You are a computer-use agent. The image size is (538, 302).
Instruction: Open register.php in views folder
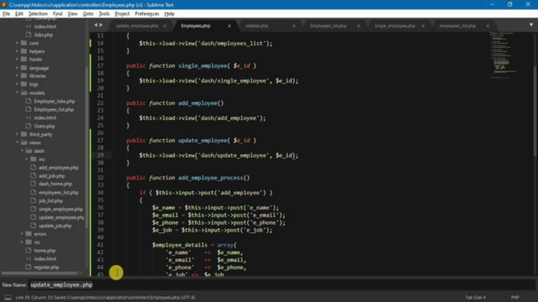click(x=47, y=267)
